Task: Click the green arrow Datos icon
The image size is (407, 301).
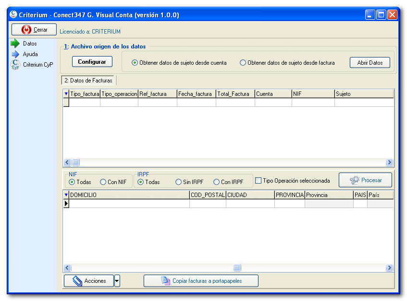Action: coord(15,44)
